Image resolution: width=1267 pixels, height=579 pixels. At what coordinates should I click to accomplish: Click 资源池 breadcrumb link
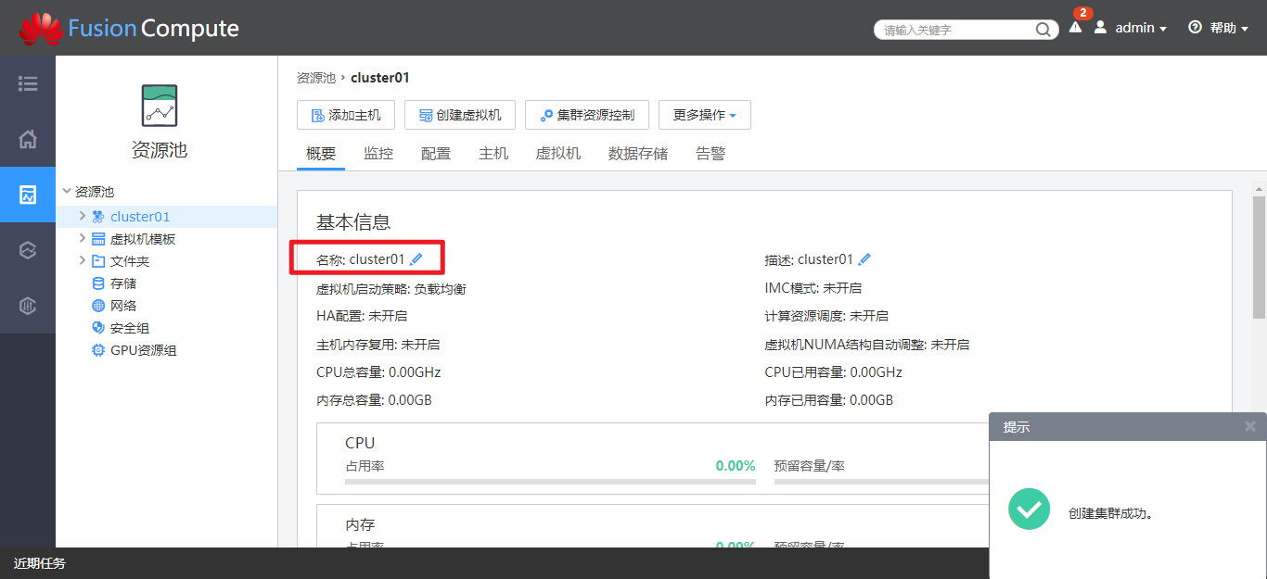[316, 78]
